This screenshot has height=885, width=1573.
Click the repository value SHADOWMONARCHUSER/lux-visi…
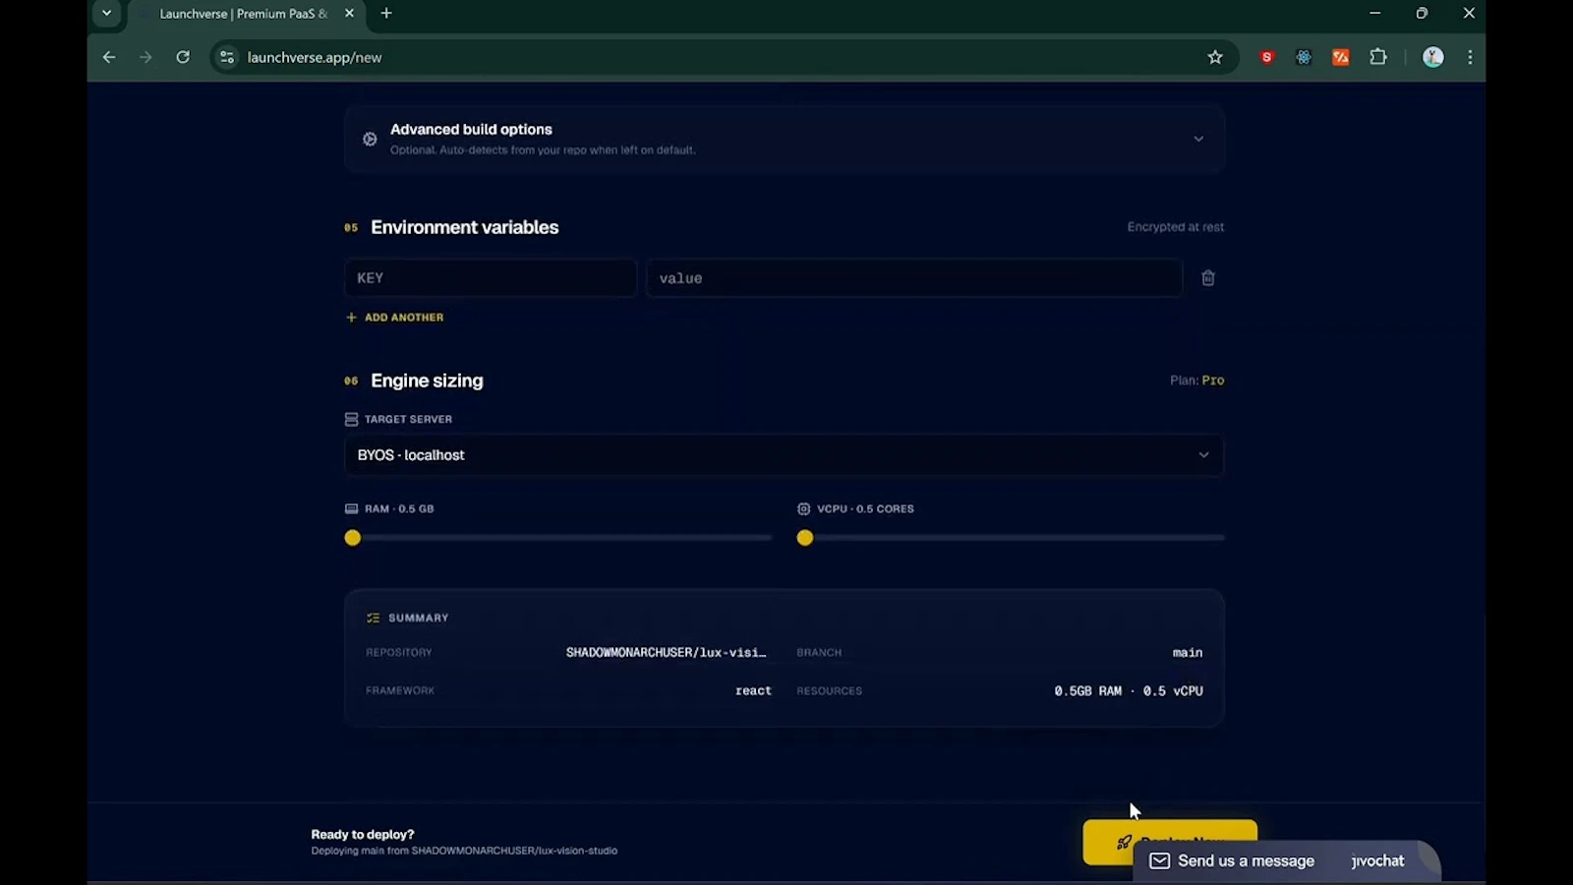(x=667, y=653)
